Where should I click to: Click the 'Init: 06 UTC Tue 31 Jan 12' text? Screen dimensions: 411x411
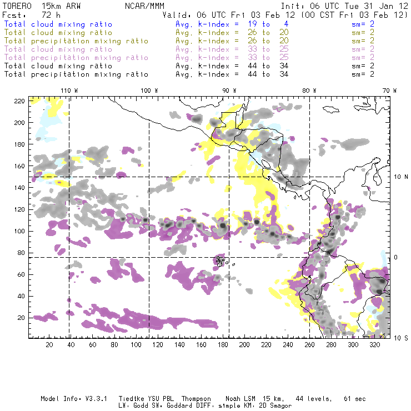tap(344, 6)
